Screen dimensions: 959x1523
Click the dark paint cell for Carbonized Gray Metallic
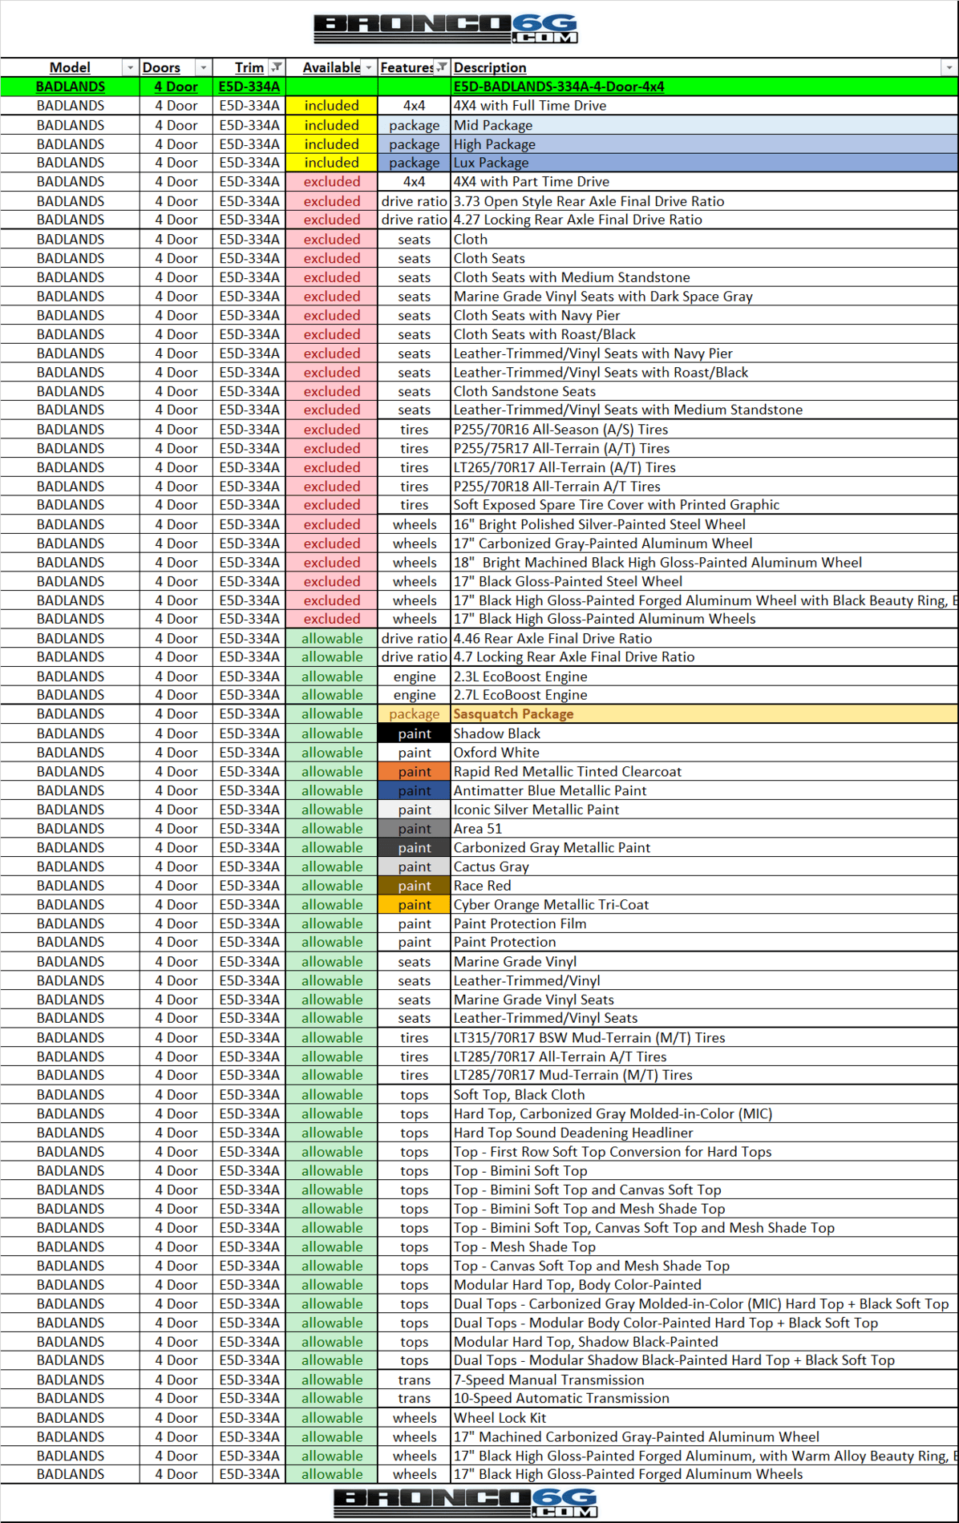pyautogui.click(x=415, y=848)
